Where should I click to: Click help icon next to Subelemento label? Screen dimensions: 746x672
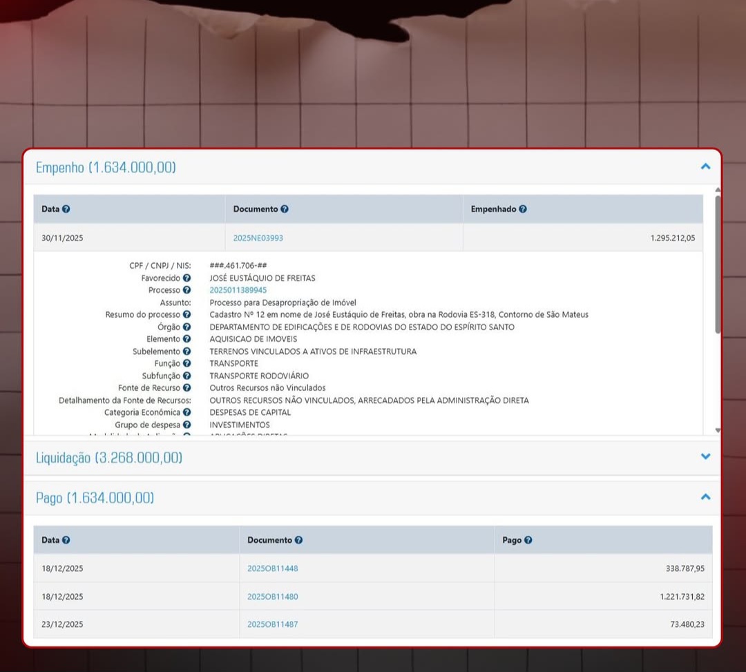[x=186, y=352]
